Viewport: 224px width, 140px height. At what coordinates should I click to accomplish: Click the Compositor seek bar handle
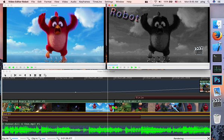[118, 65]
